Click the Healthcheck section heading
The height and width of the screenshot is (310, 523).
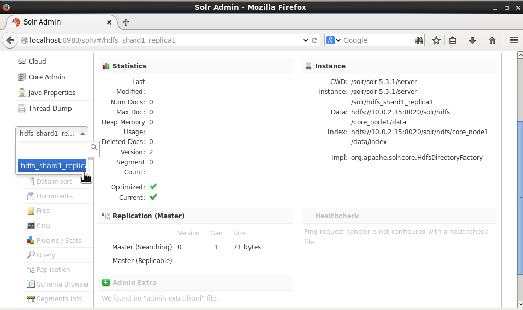[x=337, y=216]
